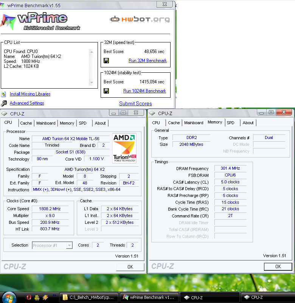This screenshot has height=303, width=295.
Task: Click the Core Speed value 1808.2 MHz
Action: pos(50,209)
